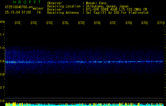Click the 0702 time marker
This screenshot has height=106, width=166.
(34, 23)
